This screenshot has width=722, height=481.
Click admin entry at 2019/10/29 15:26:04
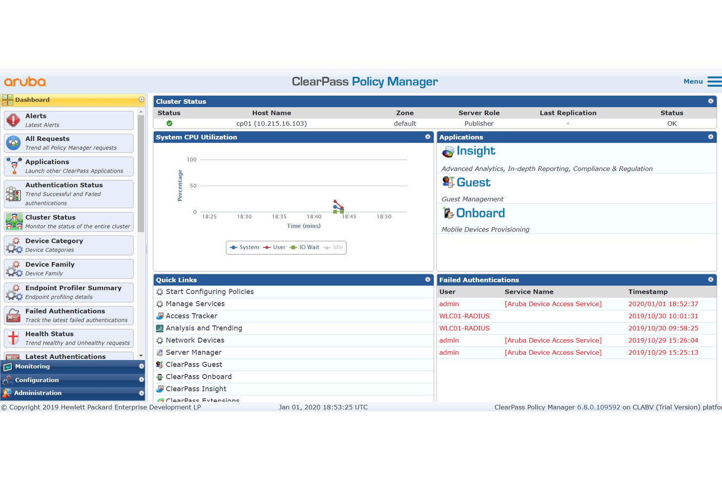click(576, 340)
